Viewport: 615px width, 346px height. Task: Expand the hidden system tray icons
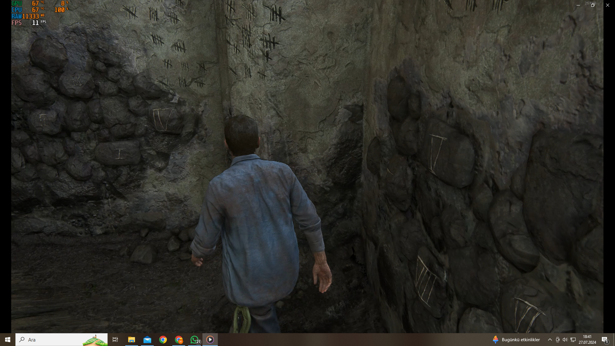click(x=550, y=340)
